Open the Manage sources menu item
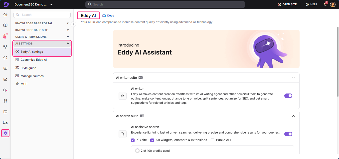 [31, 76]
